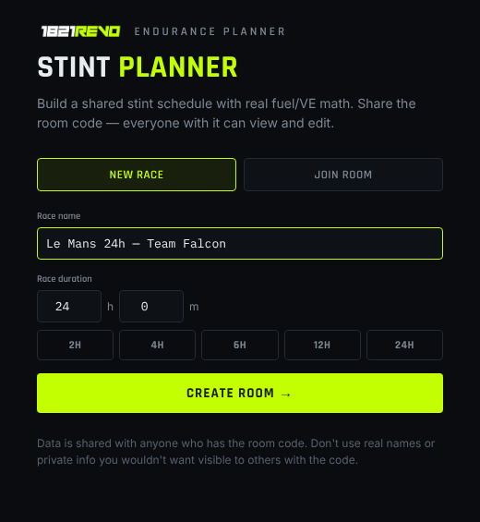480x522 pixels.
Task: Switch to the Join Room tab
Action: point(343,175)
